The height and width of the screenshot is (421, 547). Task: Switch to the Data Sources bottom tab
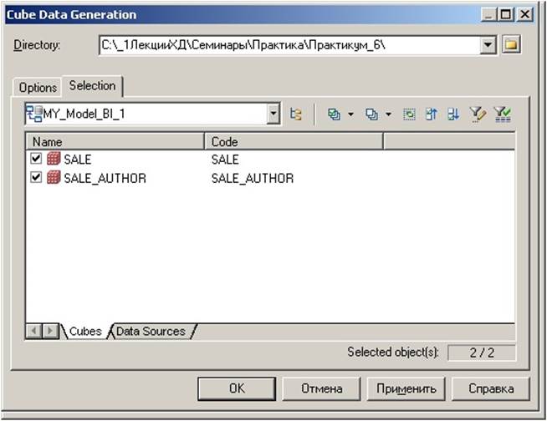click(x=151, y=331)
